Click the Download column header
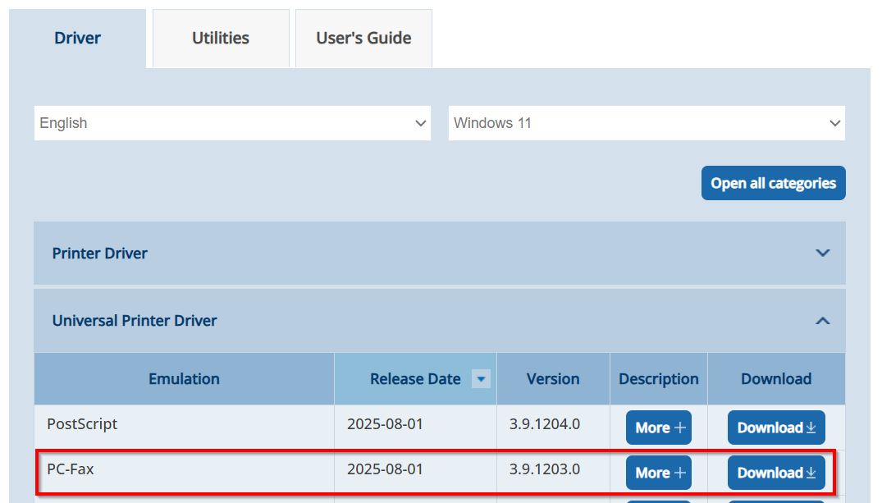The image size is (882, 503). [776, 379]
